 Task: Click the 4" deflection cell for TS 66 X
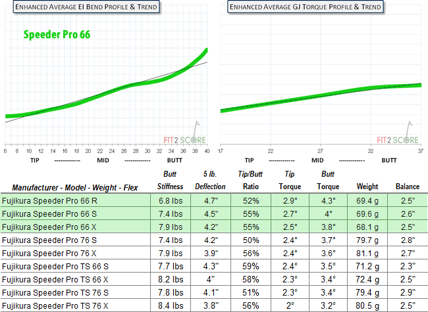211,279
